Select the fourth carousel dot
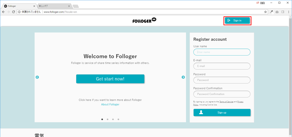This screenshot has width=292, height=137. click(118, 119)
